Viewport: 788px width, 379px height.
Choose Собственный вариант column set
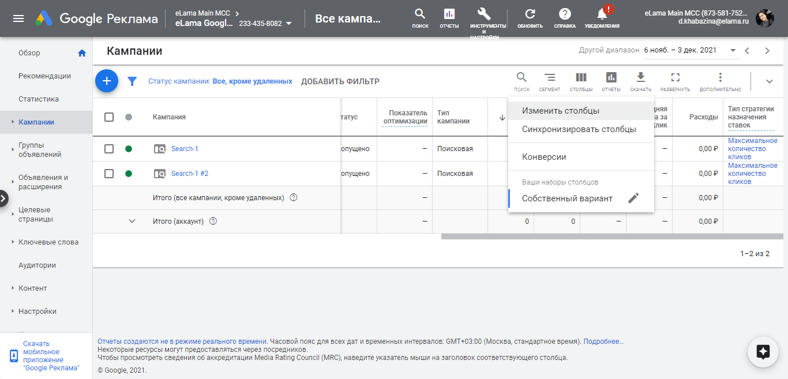coord(567,198)
